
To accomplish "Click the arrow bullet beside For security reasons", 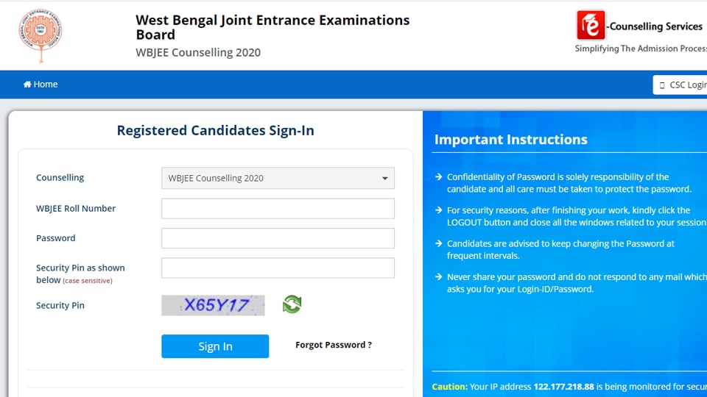I will click(x=438, y=210).
